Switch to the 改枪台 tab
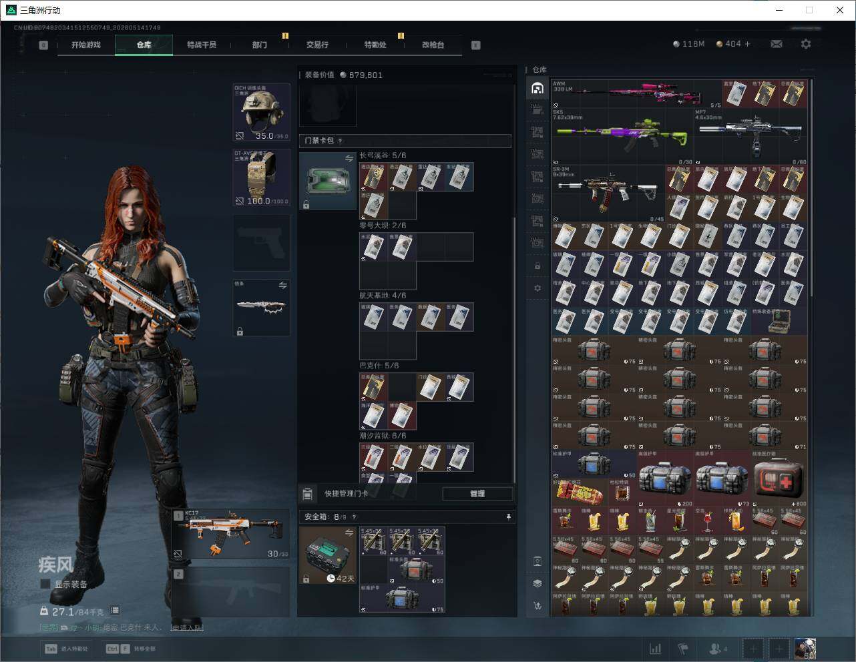 pos(433,45)
